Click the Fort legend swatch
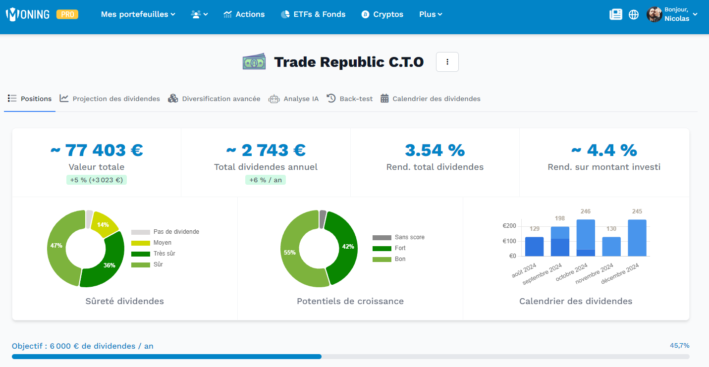Viewport: 709px width, 367px height. [382, 248]
